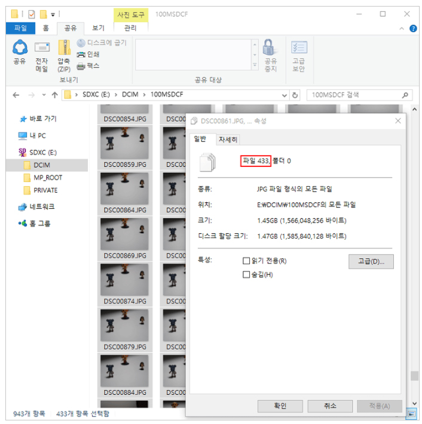The height and width of the screenshot is (424, 422).
Task: Click DCIM in the address breadcrumb
Action: (130, 95)
